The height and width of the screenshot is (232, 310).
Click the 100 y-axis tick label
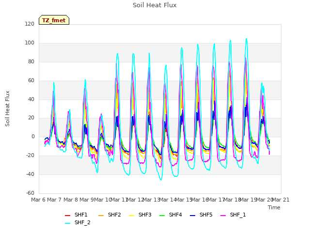30,43
